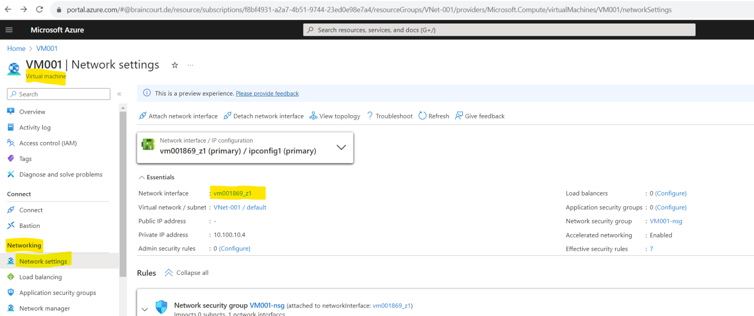Click the Application security groups shield icon

[11, 292]
